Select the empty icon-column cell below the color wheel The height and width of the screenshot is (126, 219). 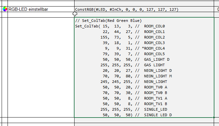5,15
